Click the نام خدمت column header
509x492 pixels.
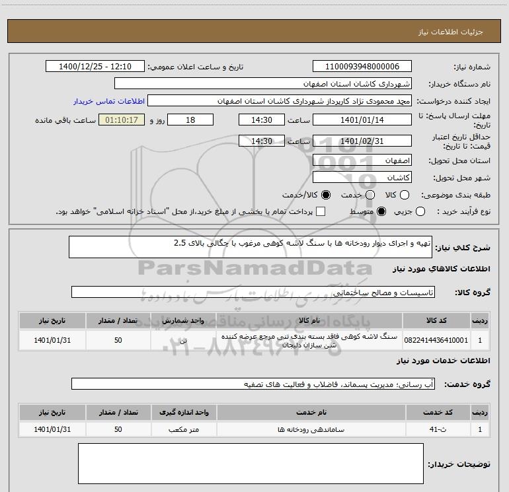coord(311,412)
